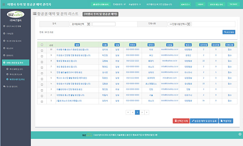The image size is (243, 146).
Task: Check the checkbox for row number 8
Action: pyautogui.click(x=42, y=62)
